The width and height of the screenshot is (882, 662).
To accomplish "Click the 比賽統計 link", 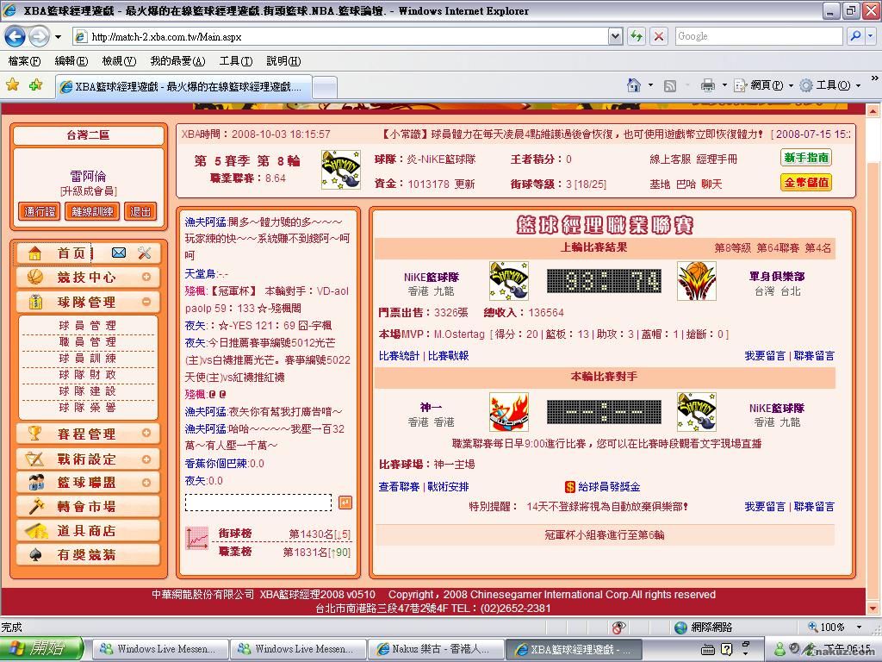I will pyautogui.click(x=399, y=356).
